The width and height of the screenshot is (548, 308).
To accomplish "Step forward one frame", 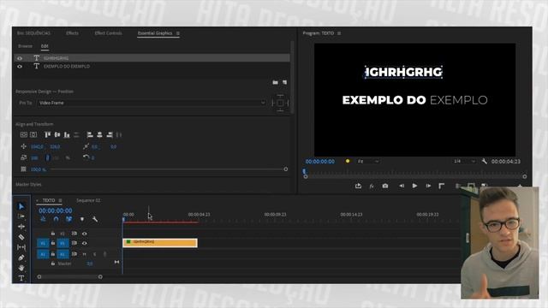I will coord(428,186).
